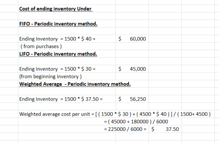Select the 'Weighted Average - Periodic inventory method.' heading
This screenshot has height=143, width=219.
coord(75,84)
